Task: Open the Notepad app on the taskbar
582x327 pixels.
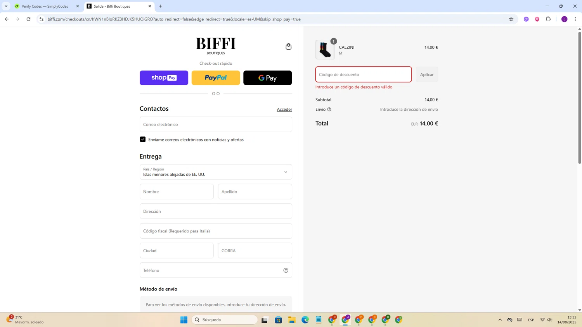Action: [319, 320]
